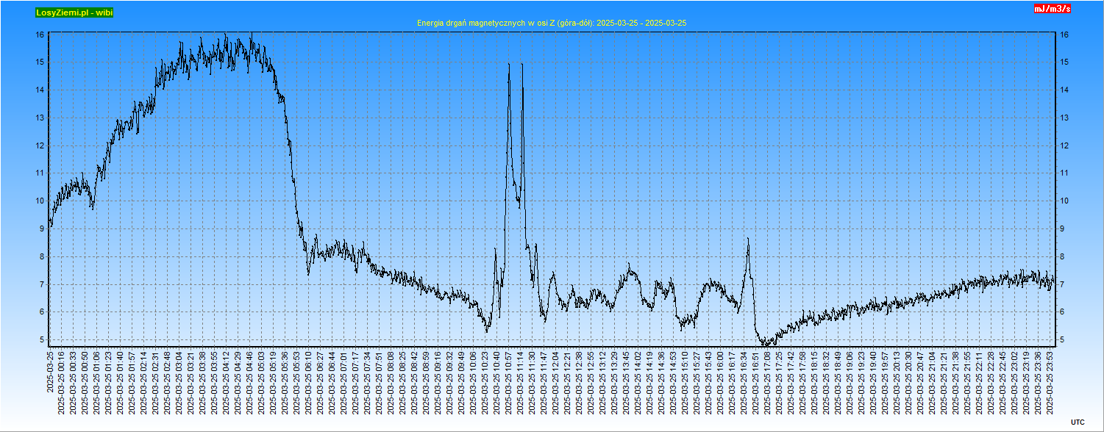
Task: Click the 10 value on left axis
Action: click(40, 201)
